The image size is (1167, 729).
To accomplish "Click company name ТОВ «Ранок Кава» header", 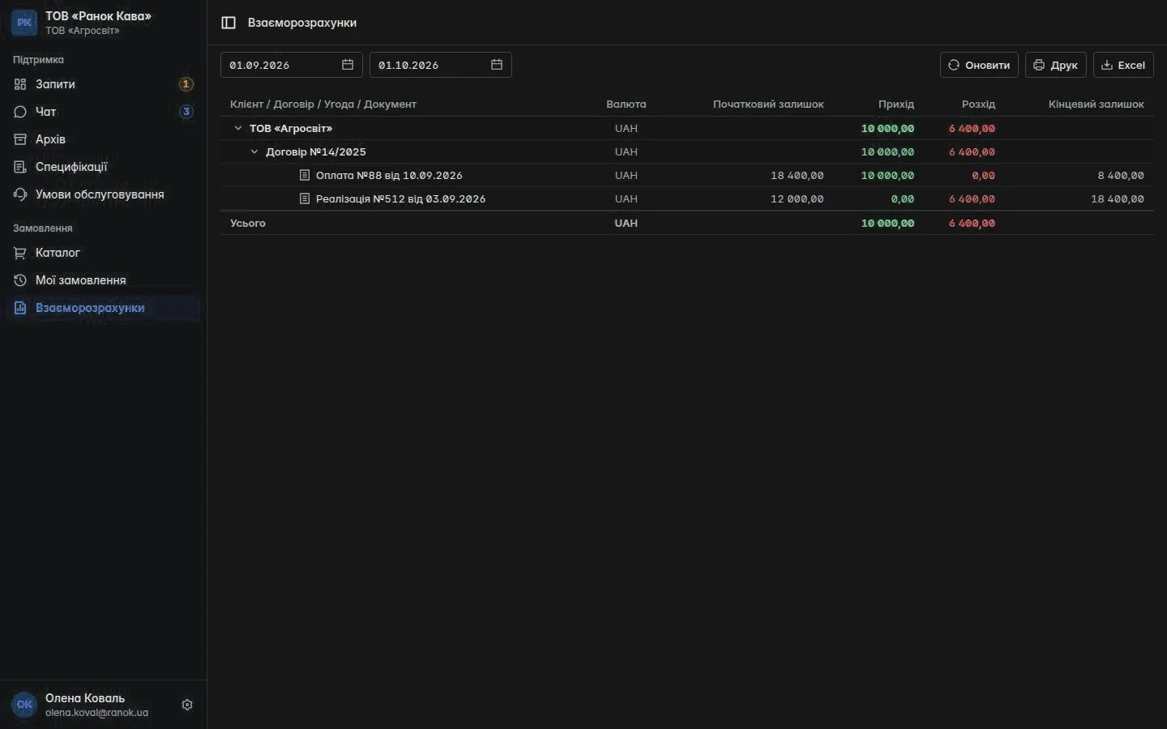I will 98,16.
